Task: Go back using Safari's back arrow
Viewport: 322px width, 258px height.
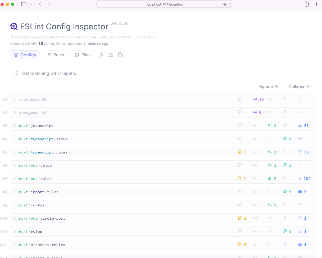Action: 40,4
